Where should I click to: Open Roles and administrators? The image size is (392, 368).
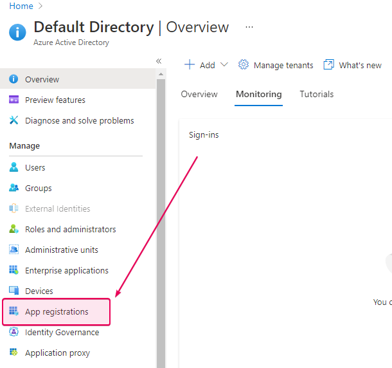[x=71, y=229]
